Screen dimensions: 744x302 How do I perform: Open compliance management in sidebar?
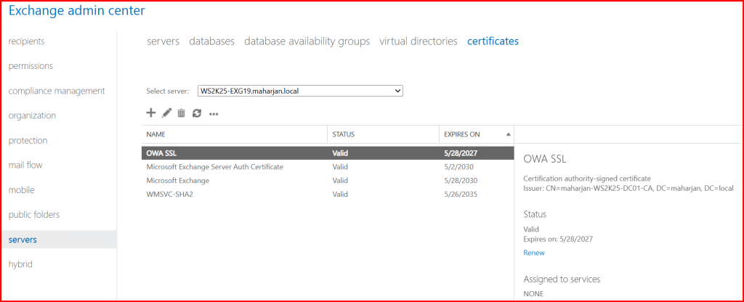tap(57, 91)
